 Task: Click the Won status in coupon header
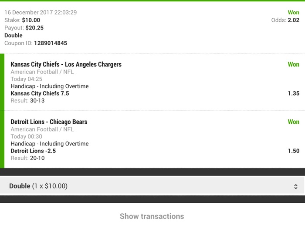coord(293,13)
